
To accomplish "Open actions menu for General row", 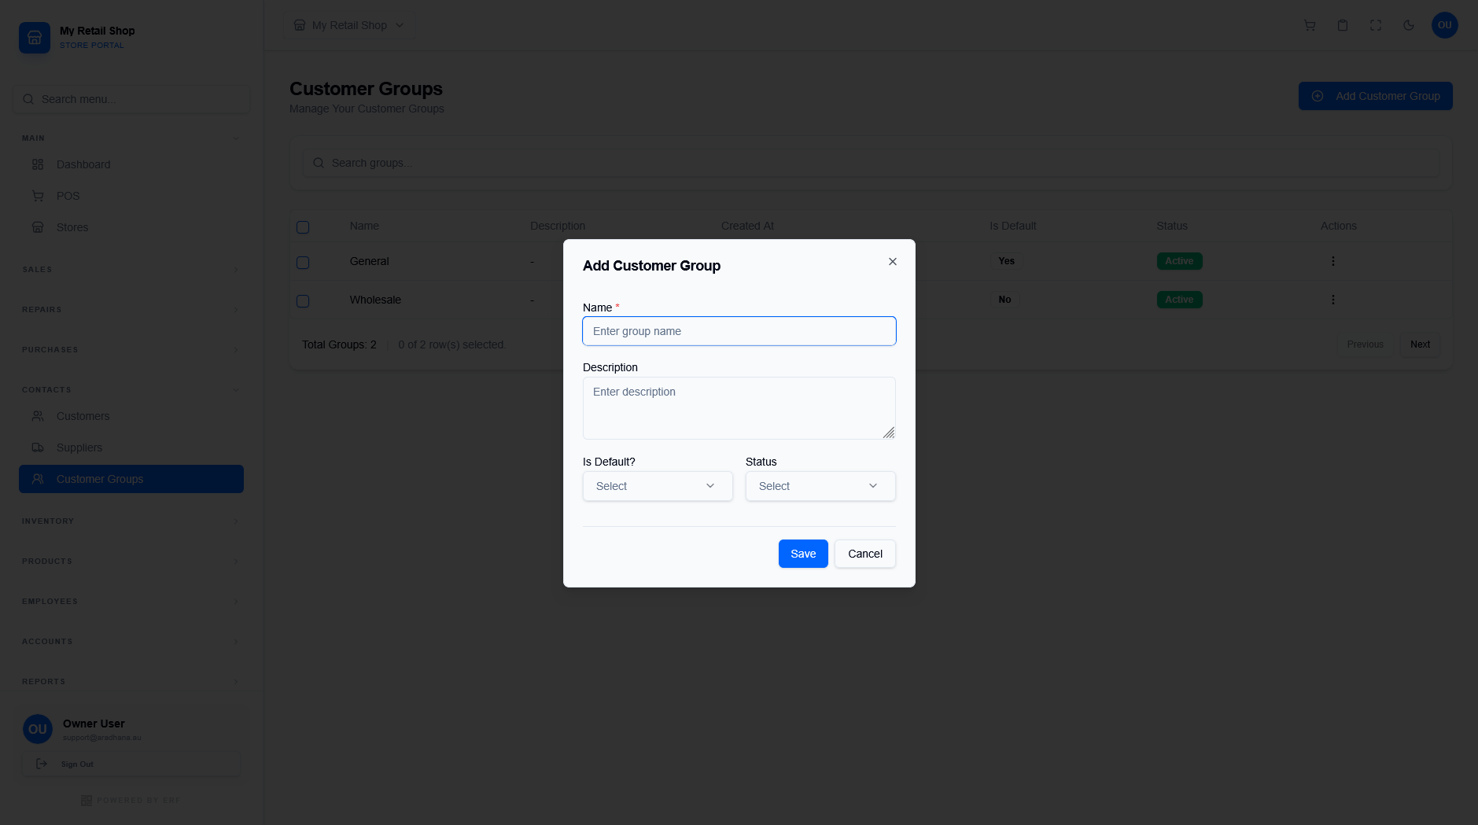I will pos(1333,261).
